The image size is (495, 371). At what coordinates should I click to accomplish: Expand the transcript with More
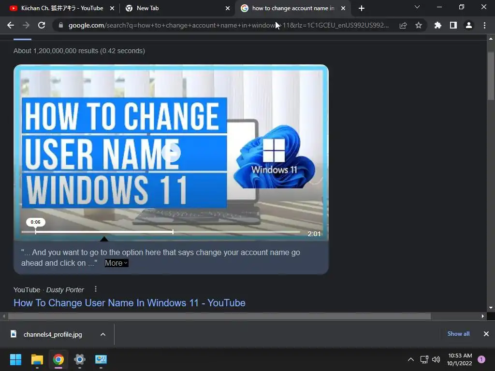tap(116, 263)
